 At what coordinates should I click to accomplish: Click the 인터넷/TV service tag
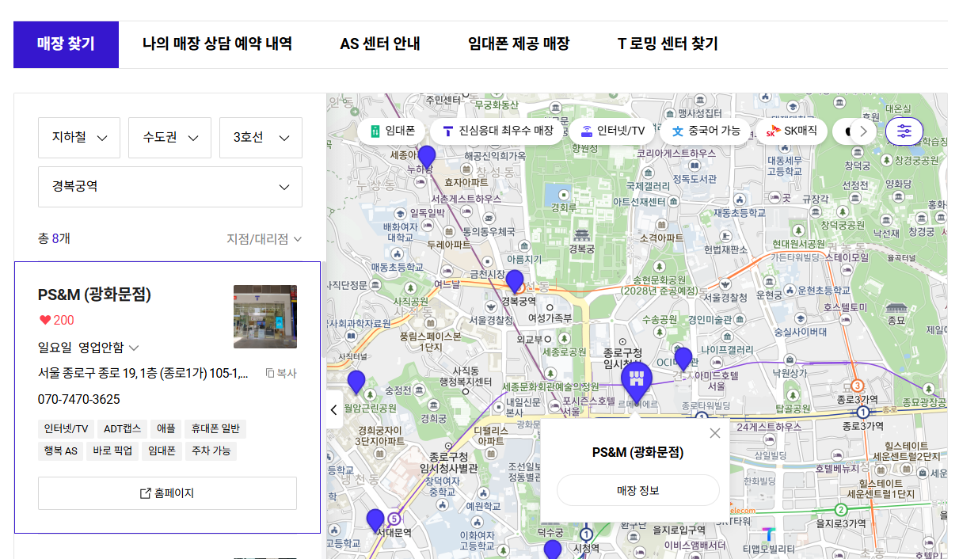click(67, 429)
